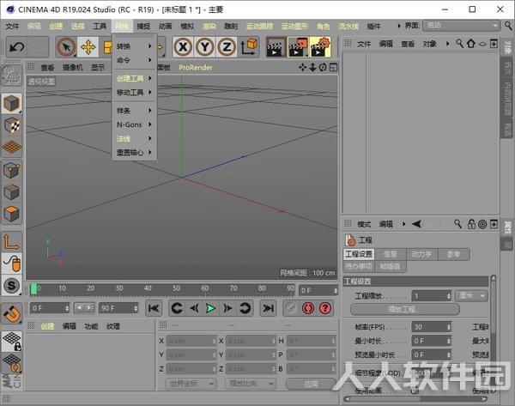Image resolution: width=515 pixels, height=406 pixels.
Task: Open the 文件 menu in main menu bar
Action: tap(13, 26)
